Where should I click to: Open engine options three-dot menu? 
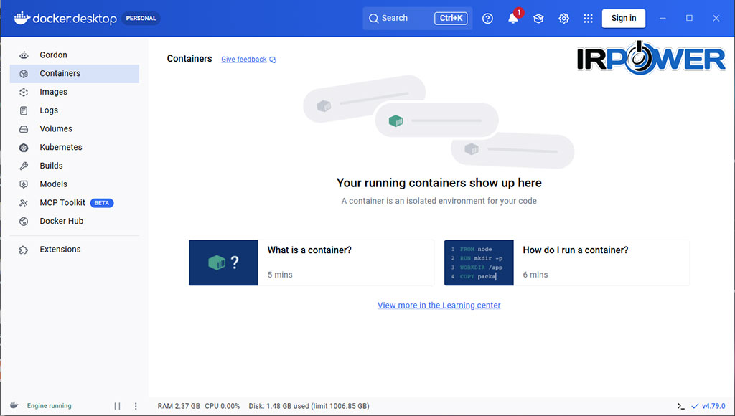coord(136,406)
